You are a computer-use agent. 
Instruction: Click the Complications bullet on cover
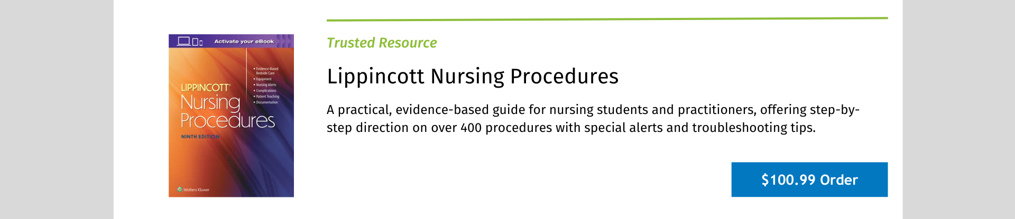pyautogui.click(x=265, y=91)
